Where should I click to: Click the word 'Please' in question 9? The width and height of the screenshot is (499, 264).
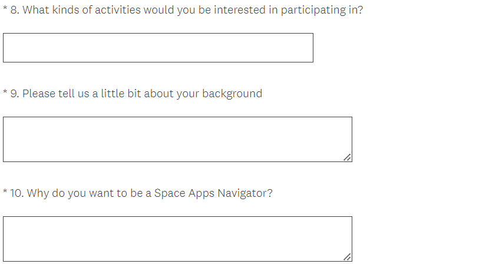[x=39, y=94]
